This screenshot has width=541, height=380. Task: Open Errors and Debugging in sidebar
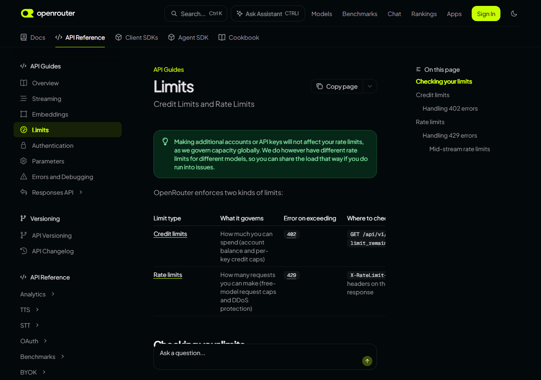pos(68,177)
